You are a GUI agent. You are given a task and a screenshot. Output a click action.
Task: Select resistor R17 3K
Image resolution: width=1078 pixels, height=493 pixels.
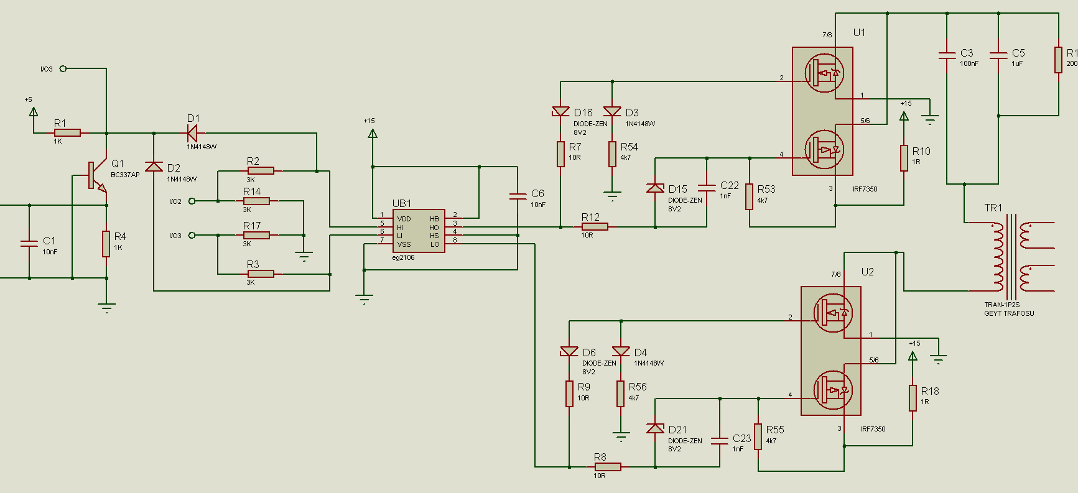pos(256,235)
